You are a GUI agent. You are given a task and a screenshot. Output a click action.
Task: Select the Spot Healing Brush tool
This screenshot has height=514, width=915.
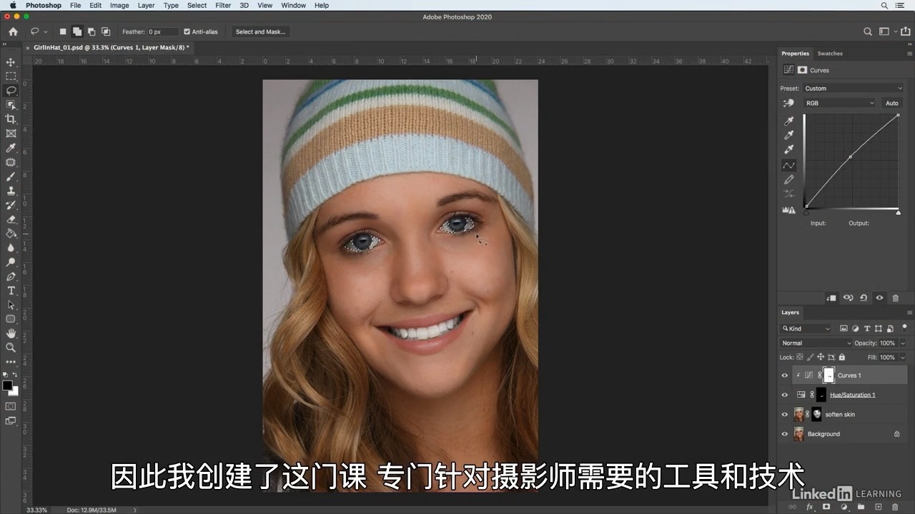point(11,162)
